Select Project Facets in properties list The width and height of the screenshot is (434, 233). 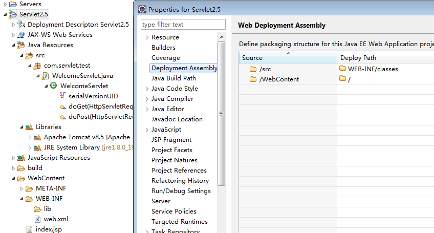(x=172, y=150)
